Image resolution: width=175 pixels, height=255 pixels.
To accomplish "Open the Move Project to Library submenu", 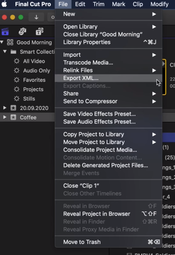I will (109, 142).
